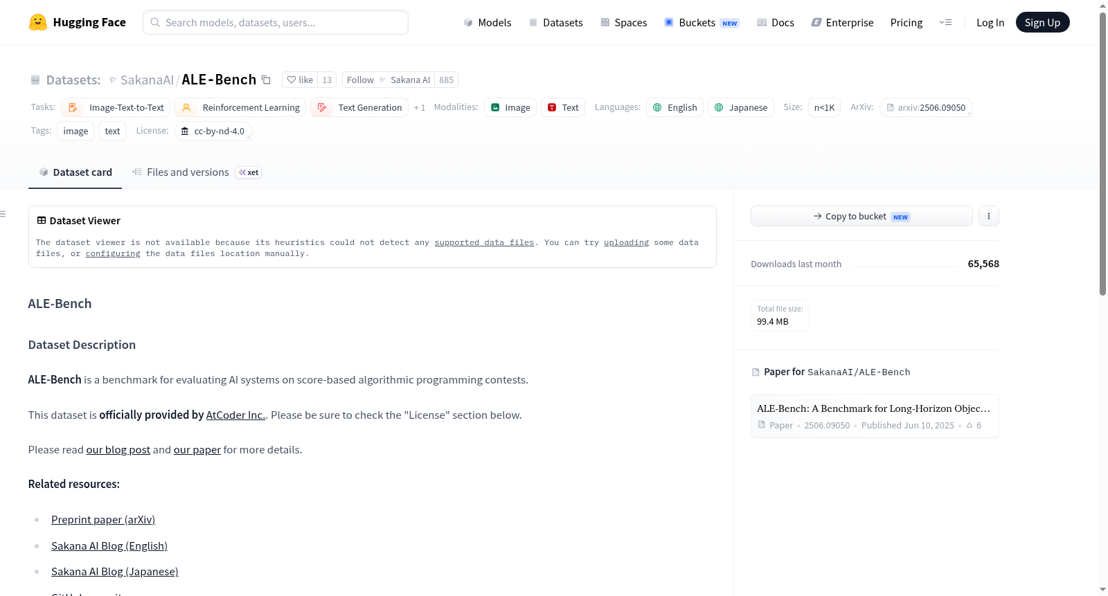Open the cc-by-nd-4.0 license tag

pos(213,131)
